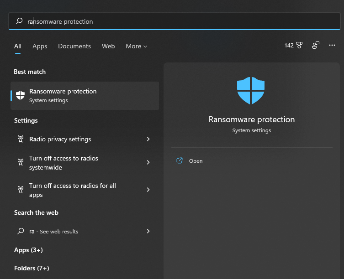Click the account connections icon beside rewards

click(x=316, y=45)
